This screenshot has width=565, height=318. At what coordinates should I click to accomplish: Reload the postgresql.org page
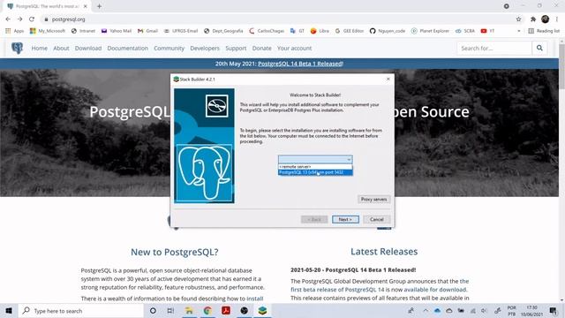pyautogui.click(x=32, y=19)
